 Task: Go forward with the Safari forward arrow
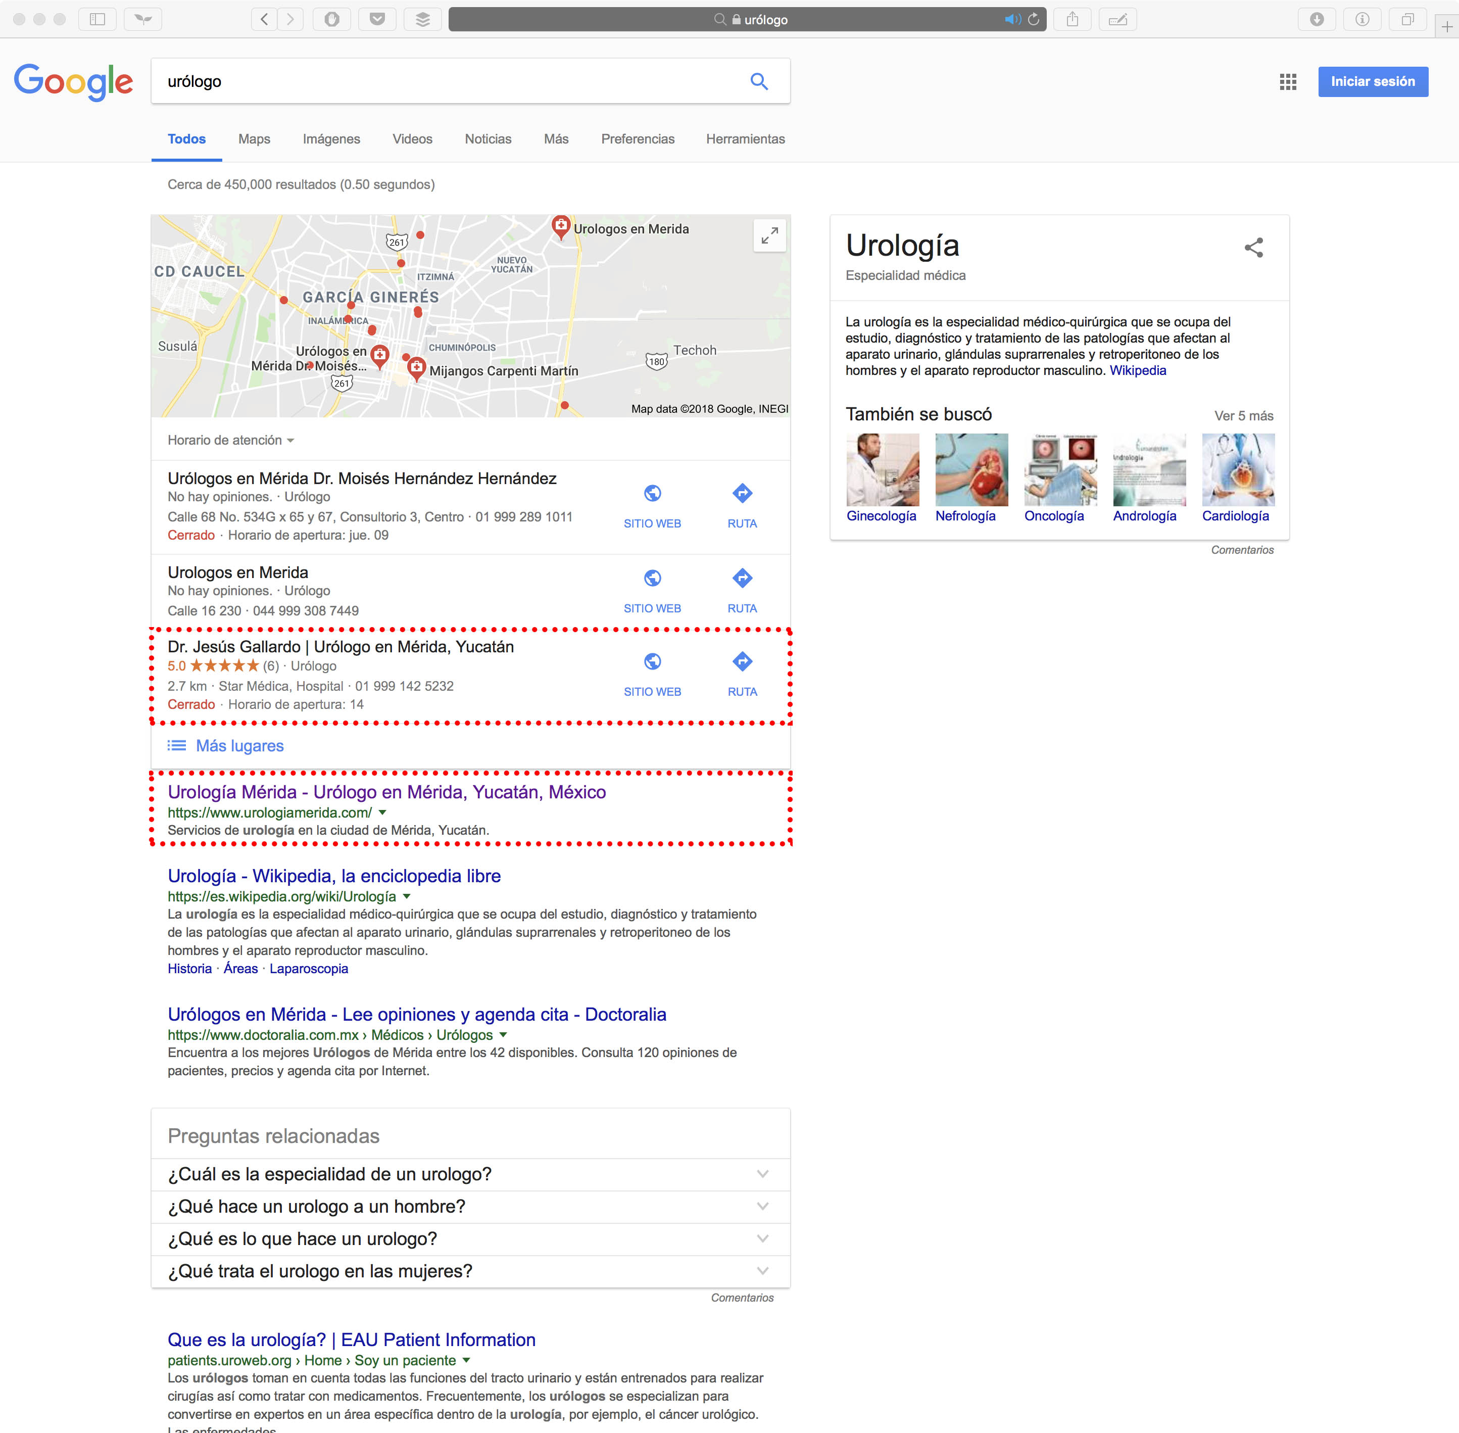pyautogui.click(x=290, y=20)
